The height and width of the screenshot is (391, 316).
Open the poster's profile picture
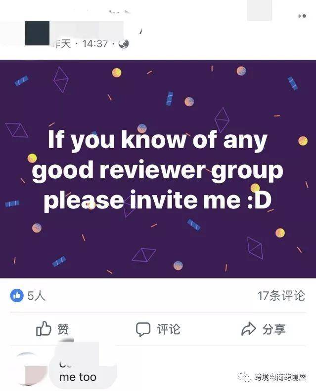[37, 33]
